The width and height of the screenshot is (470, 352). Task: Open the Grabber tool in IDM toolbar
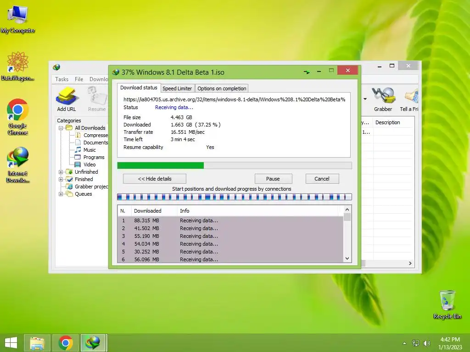click(x=383, y=99)
